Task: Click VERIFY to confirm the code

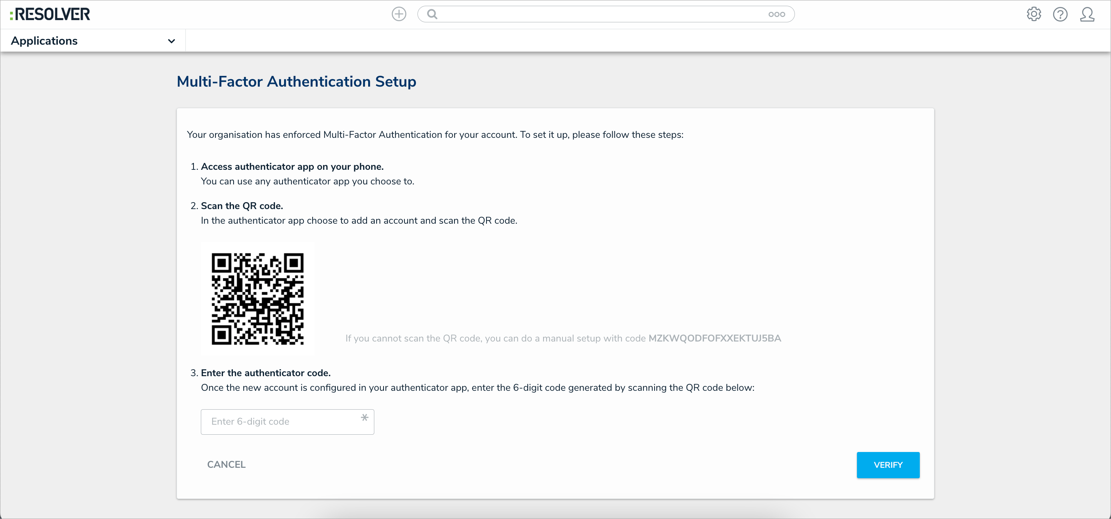Action: point(888,465)
